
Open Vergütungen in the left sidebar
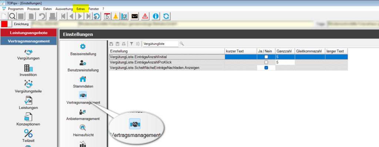click(28, 55)
